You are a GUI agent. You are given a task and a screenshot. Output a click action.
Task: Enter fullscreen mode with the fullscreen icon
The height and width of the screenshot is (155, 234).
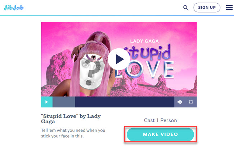[x=191, y=102]
